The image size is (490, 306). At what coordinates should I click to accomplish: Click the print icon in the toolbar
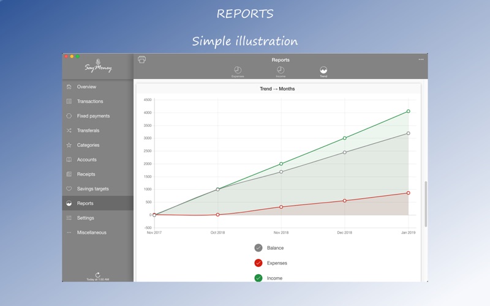pos(141,59)
